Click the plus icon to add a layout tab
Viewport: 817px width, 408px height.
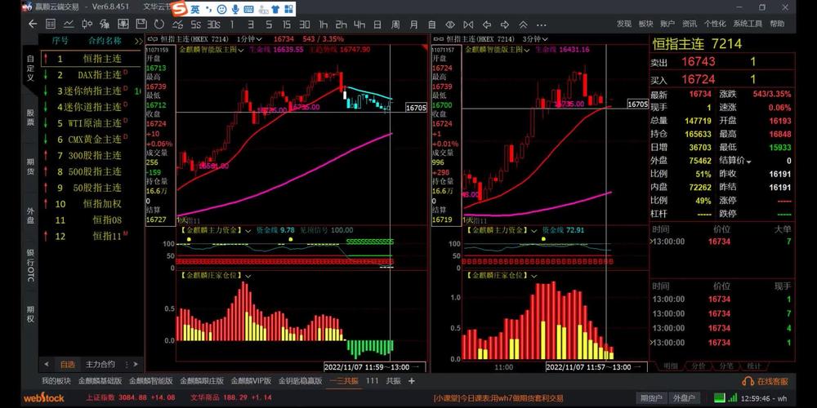(x=412, y=381)
